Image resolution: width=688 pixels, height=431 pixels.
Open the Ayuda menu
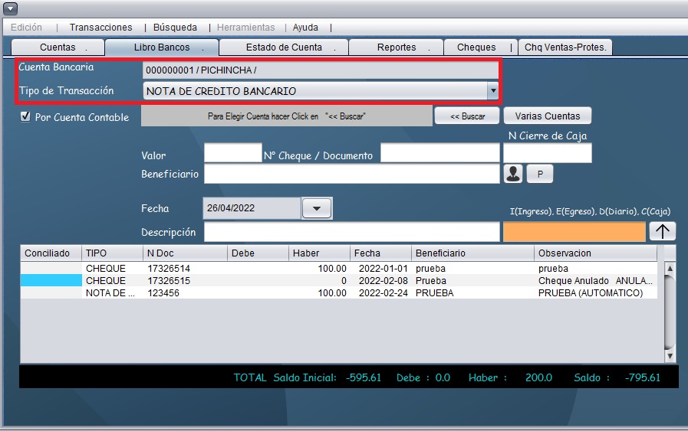coord(305,27)
